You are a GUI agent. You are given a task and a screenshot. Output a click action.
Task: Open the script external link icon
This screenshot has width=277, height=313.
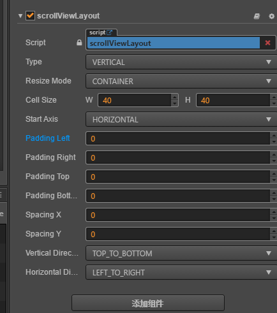point(110,33)
